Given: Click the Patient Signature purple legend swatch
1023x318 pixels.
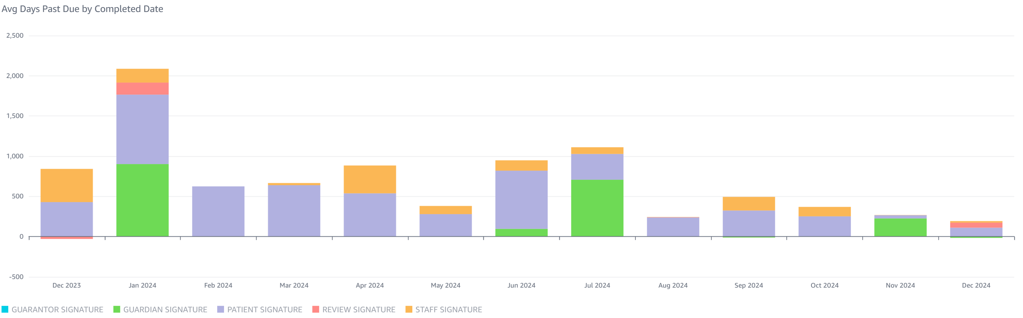Looking at the screenshot, I should pyautogui.click(x=220, y=309).
